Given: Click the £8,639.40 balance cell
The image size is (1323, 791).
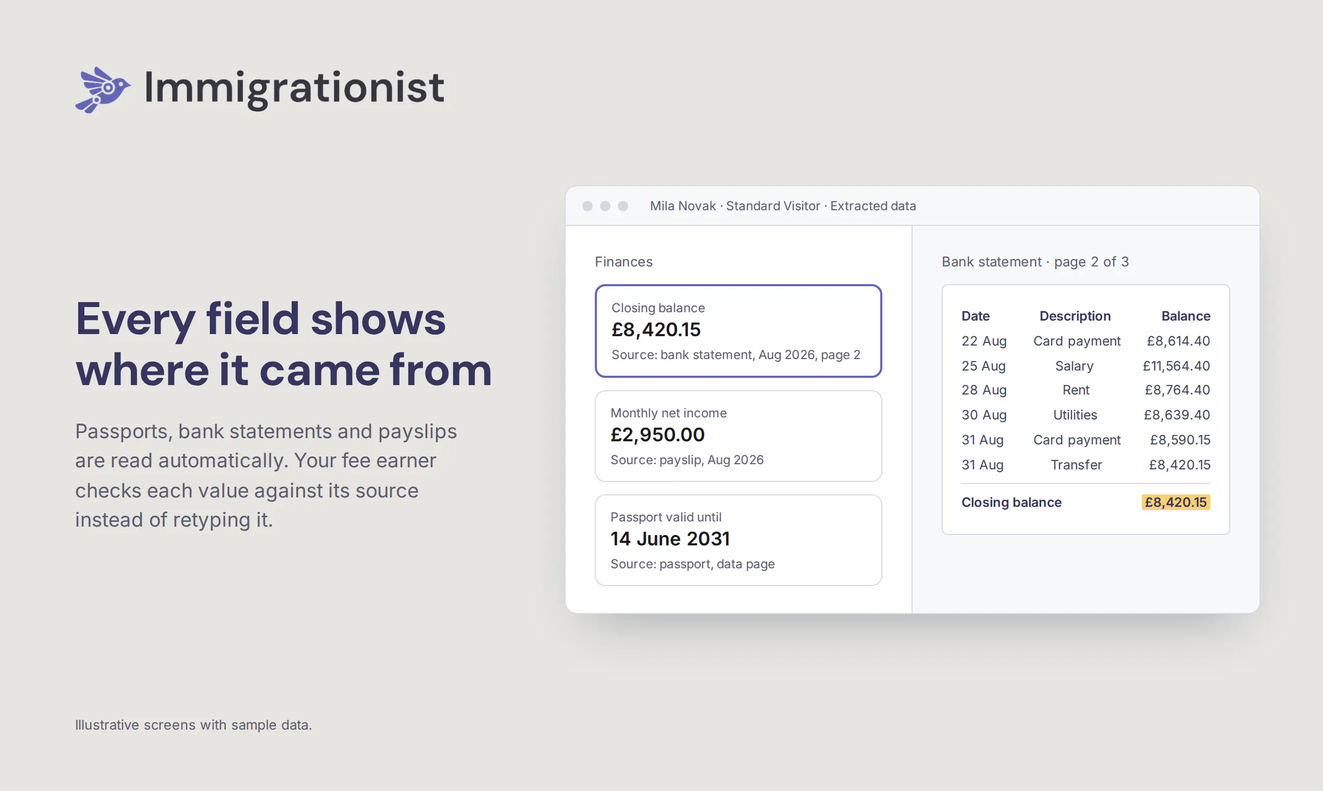Looking at the screenshot, I should click(x=1177, y=415).
